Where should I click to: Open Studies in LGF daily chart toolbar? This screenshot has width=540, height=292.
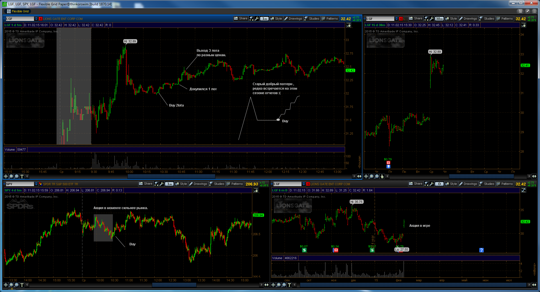(x=487, y=184)
